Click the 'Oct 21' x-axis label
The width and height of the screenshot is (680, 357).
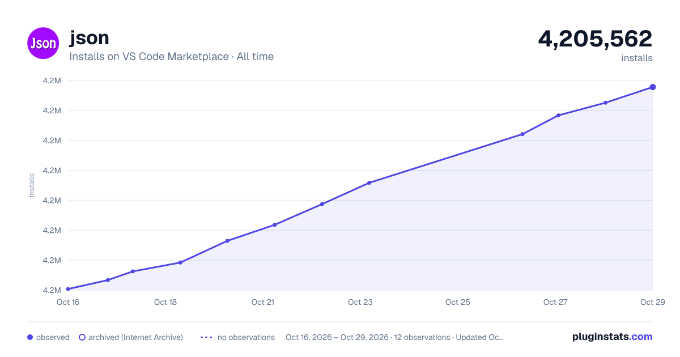263,302
